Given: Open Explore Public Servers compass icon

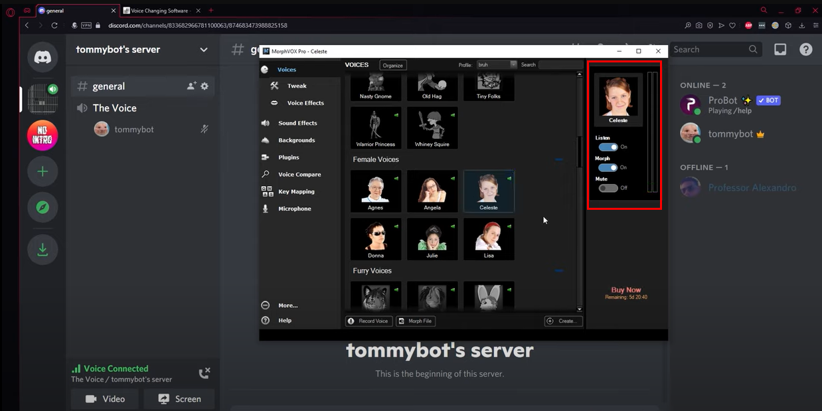Looking at the screenshot, I should click(42, 207).
